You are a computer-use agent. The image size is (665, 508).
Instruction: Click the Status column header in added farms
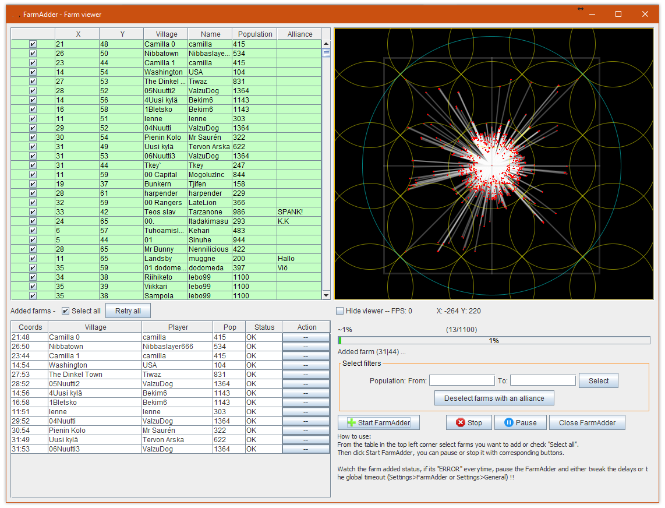[x=264, y=327]
